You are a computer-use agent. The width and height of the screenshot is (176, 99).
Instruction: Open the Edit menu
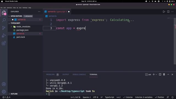coord(5,8)
